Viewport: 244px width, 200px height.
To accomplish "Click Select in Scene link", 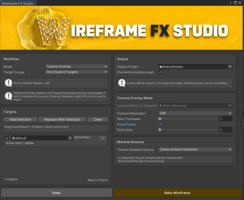I will point(98,180).
